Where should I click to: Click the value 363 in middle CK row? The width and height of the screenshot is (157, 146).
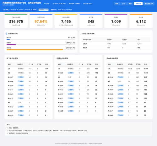(x=88, y=69)
